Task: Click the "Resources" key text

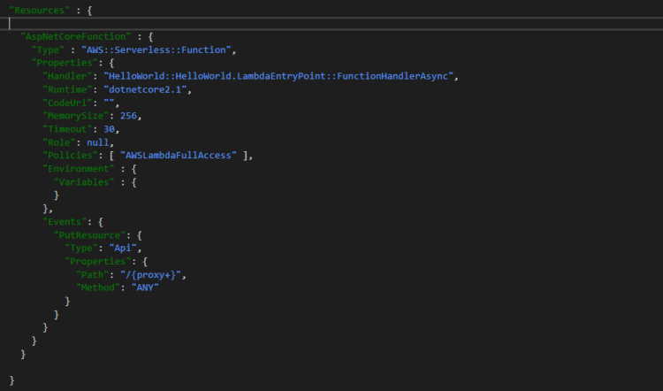Action: [40, 10]
